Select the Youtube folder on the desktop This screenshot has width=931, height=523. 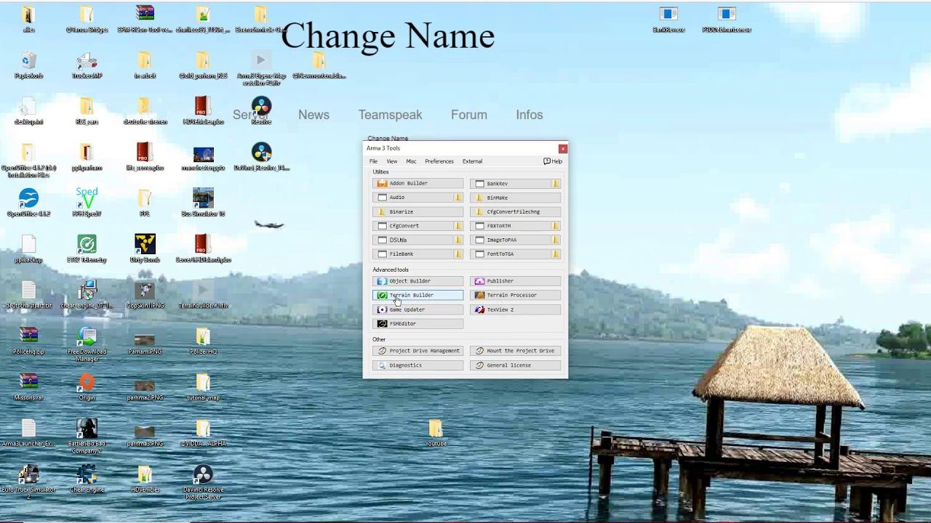point(436,433)
